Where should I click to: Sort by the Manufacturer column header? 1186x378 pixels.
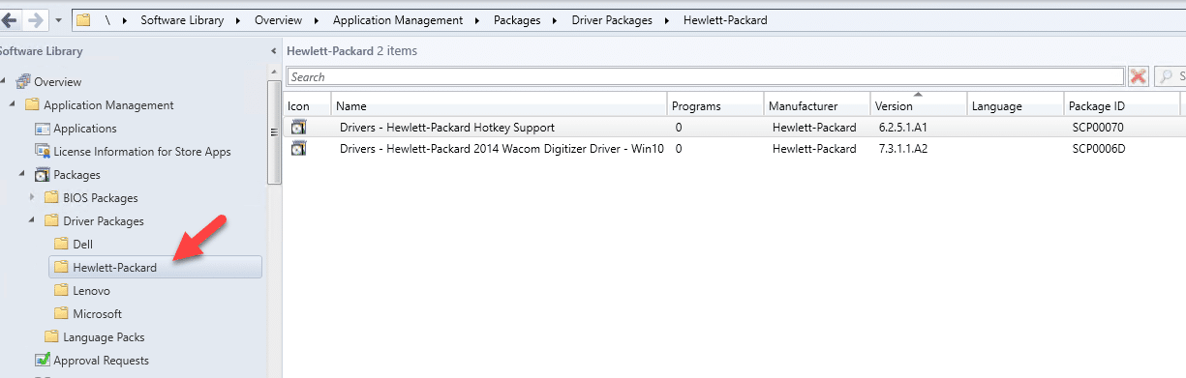tap(816, 105)
